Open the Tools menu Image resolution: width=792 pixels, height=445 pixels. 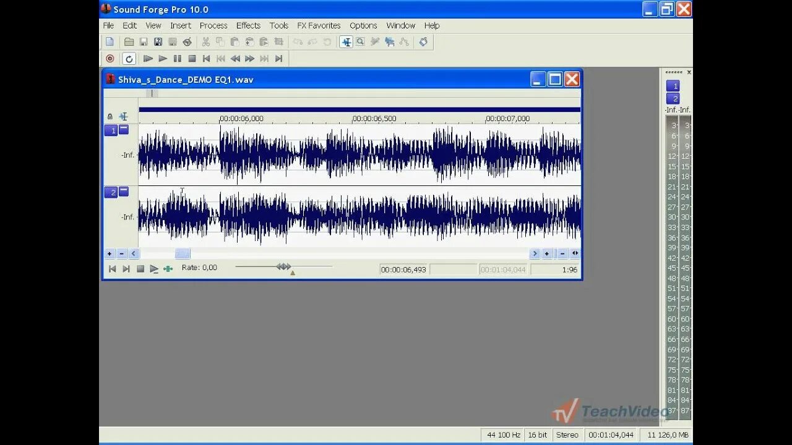point(278,25)
